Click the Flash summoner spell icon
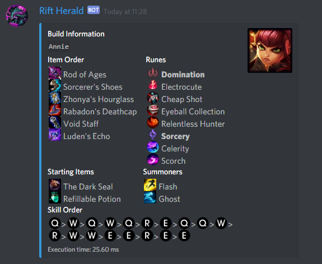Viewport: 322px width, 264px height. coord(150,185)
